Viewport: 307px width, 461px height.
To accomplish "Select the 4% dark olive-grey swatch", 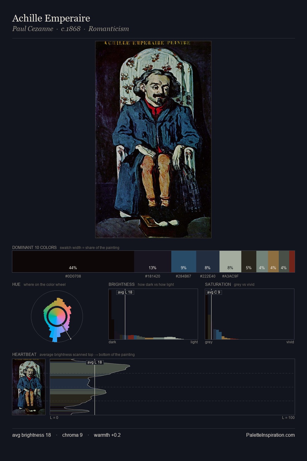I will pos(284,262).
